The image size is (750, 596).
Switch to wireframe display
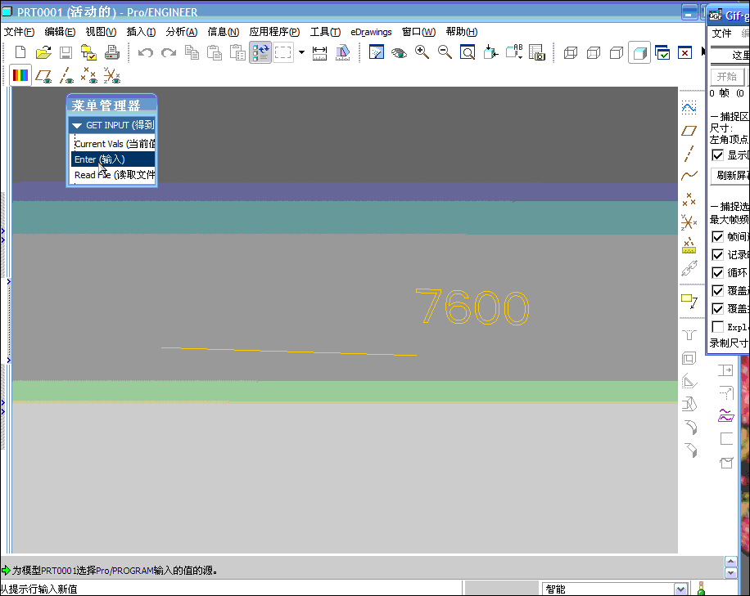(570, 52)
